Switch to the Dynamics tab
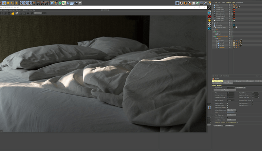The width and height of the screenshot is (262, 151). tap(238, 81)
